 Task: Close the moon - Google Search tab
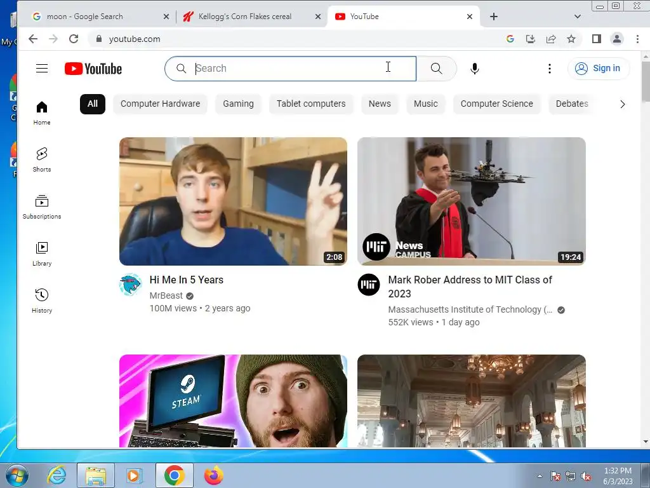[166, 17]
